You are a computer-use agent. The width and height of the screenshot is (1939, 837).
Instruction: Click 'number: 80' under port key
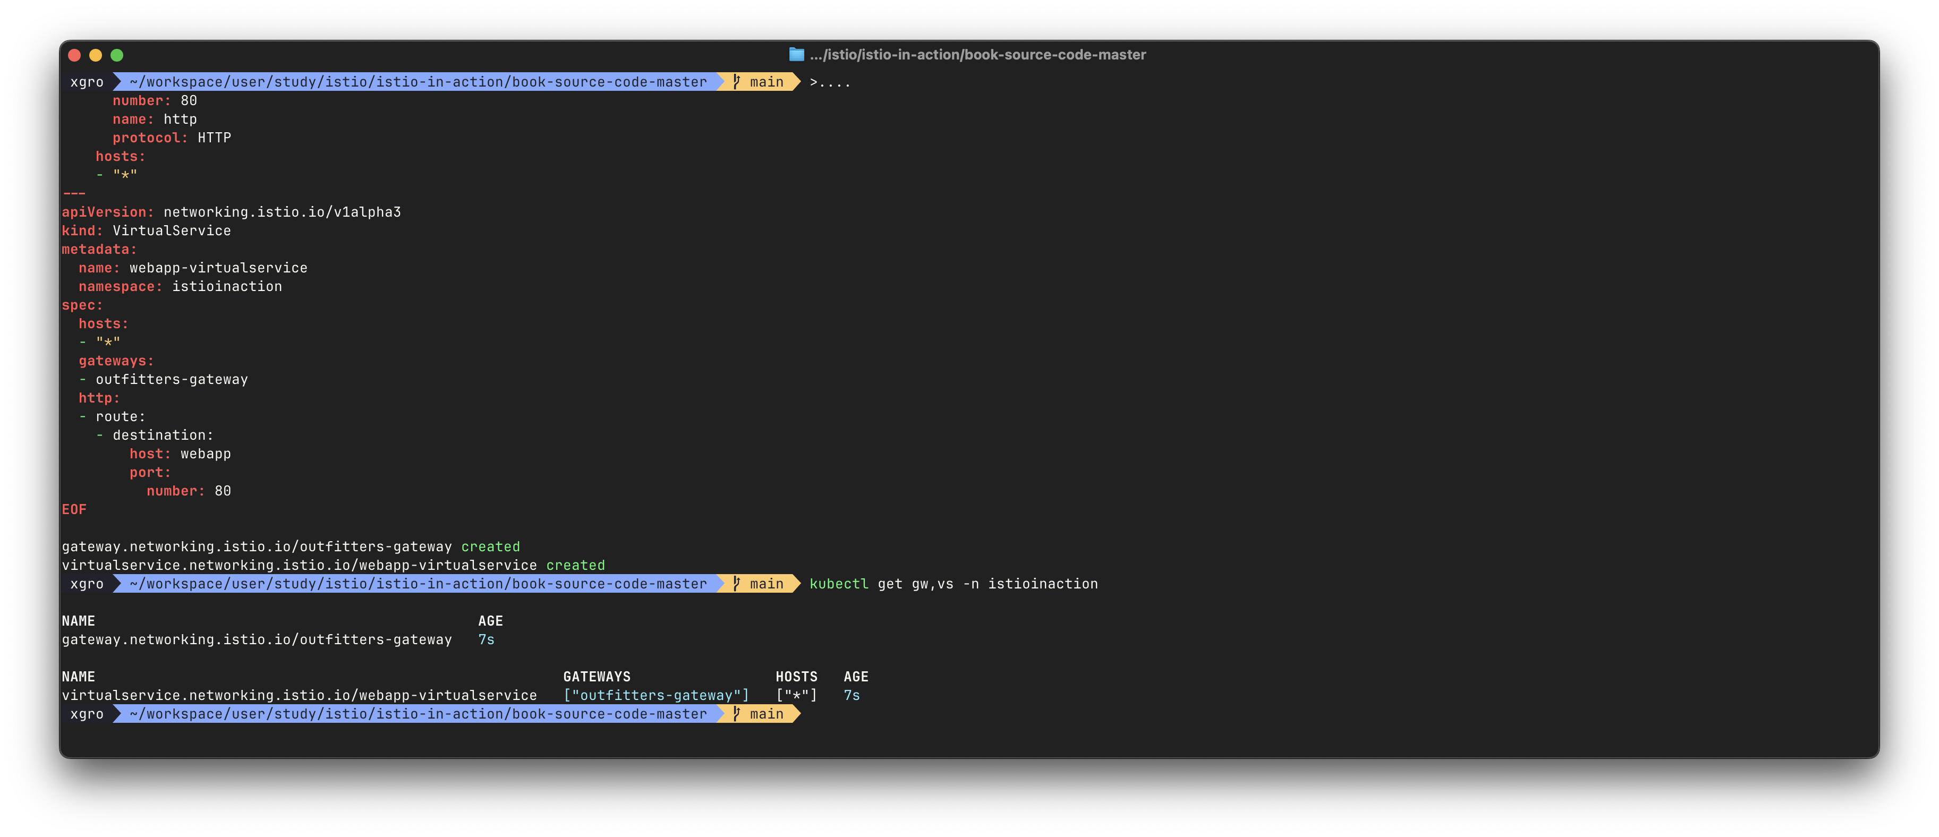[x=189, y=490]
